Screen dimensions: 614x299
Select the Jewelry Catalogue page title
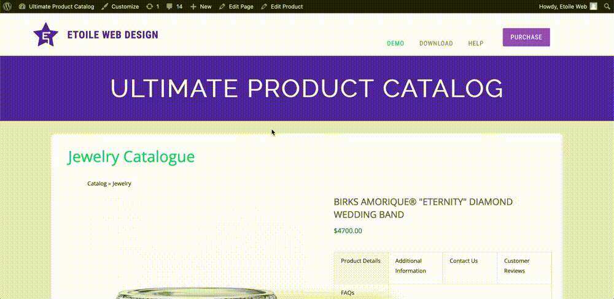click(x=131, y=157)
